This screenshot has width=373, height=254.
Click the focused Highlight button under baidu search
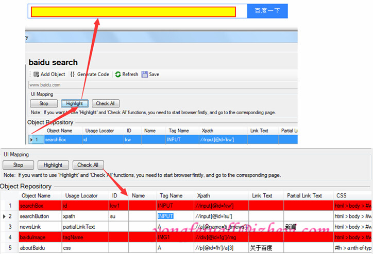point(75,103)
